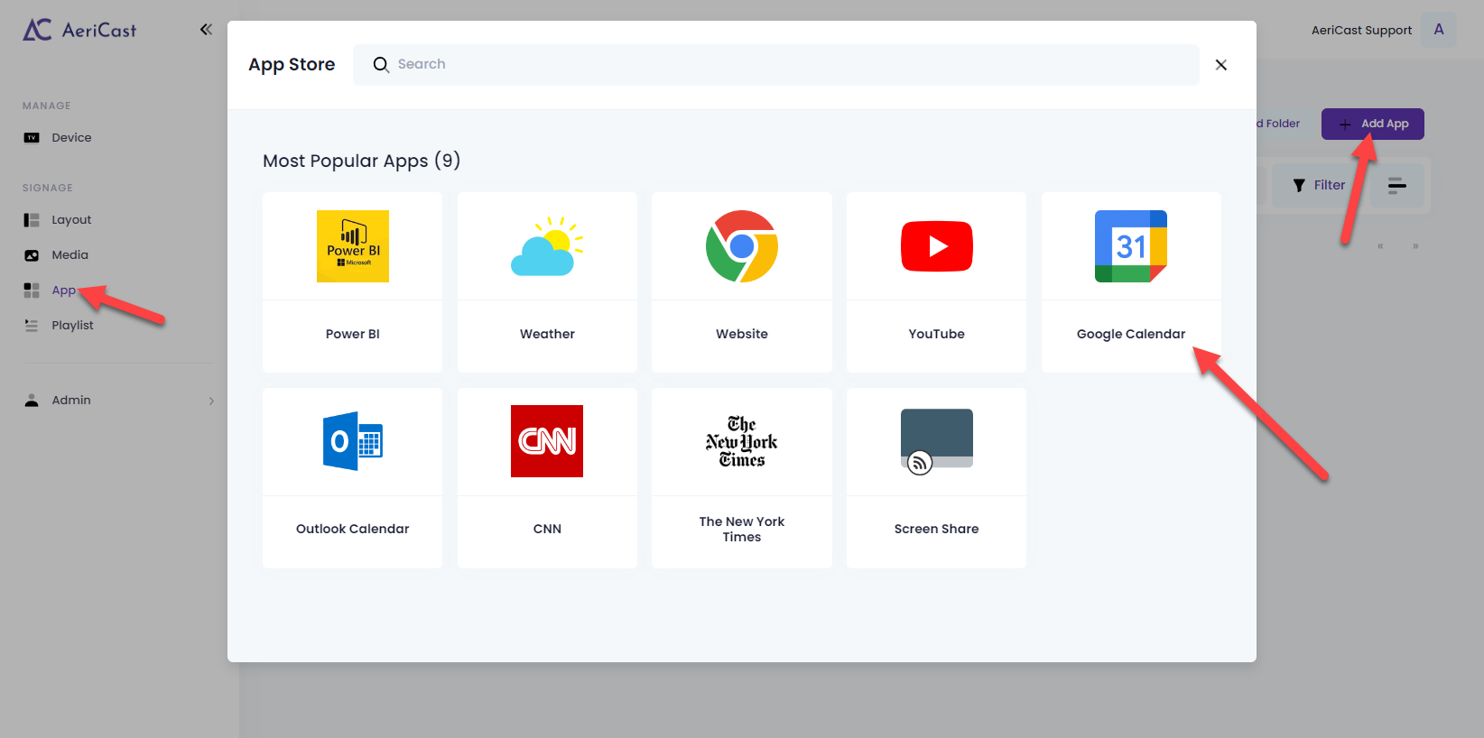Go to next page chevrons
Screen dimensions: 1484x738
(1415, 246)
